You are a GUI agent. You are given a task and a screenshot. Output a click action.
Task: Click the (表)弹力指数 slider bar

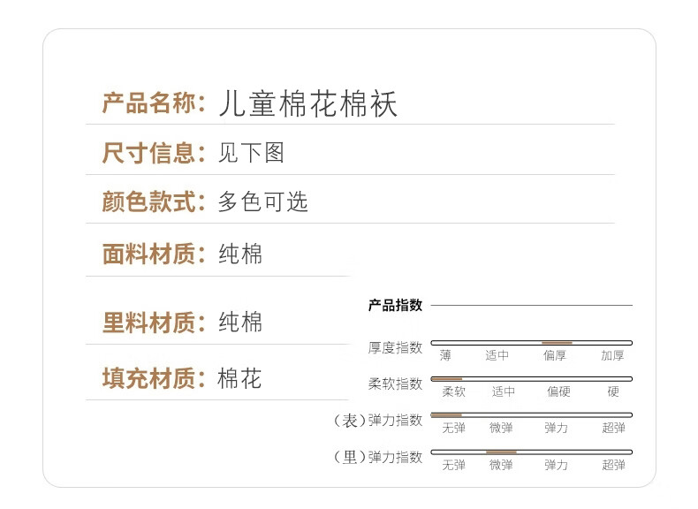pyautogui.click(x=531, y=414)
